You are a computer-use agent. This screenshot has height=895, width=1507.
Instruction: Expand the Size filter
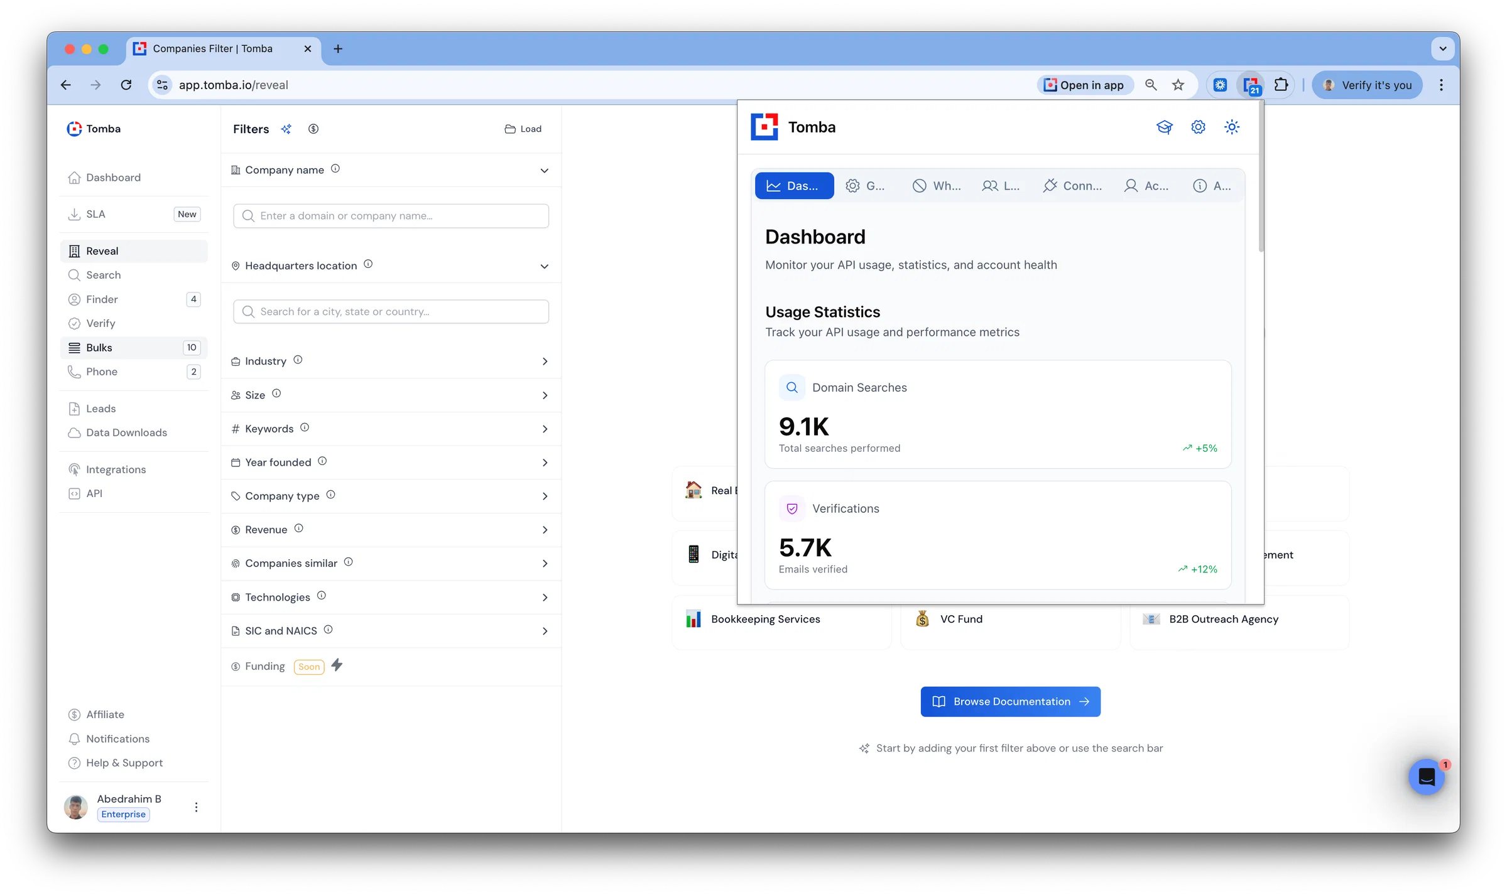[x=545, y=395]
